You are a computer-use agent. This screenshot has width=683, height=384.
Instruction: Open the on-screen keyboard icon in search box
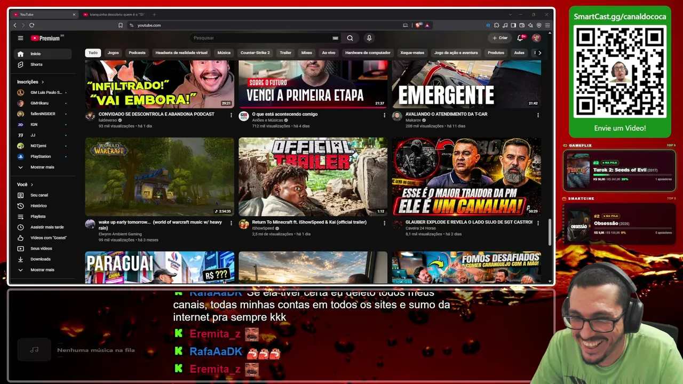pyautogui.click(x=335, y=38)
